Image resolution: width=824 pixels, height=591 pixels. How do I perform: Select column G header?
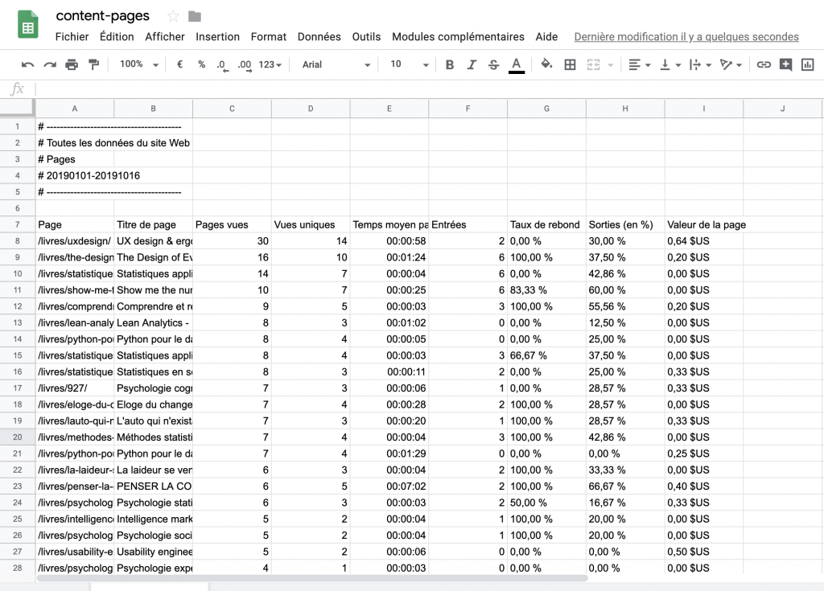click(x=546, y=109)
